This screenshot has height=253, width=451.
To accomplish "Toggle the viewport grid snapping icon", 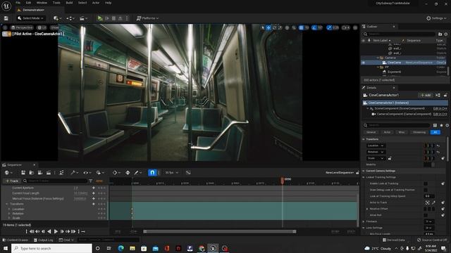I will 301,28.
